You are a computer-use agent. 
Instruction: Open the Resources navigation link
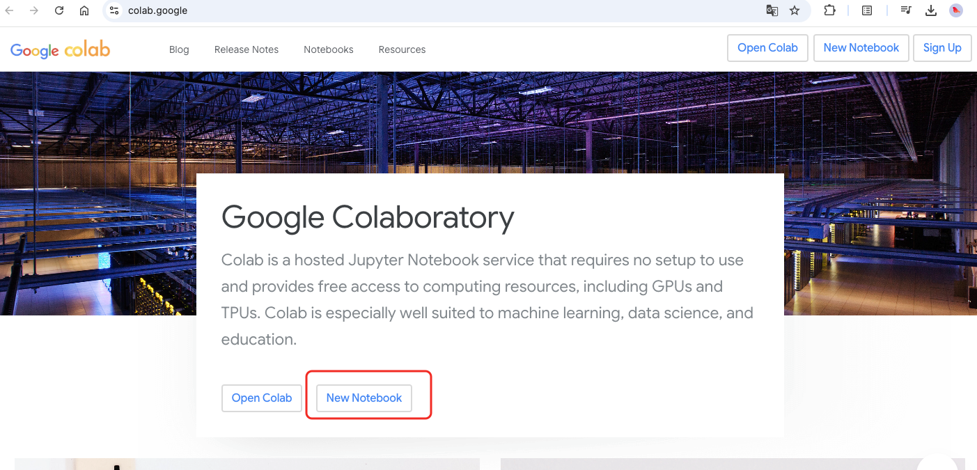[402, 49]
